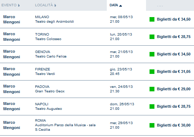Click green availability square for Torino

click(152, 37)
